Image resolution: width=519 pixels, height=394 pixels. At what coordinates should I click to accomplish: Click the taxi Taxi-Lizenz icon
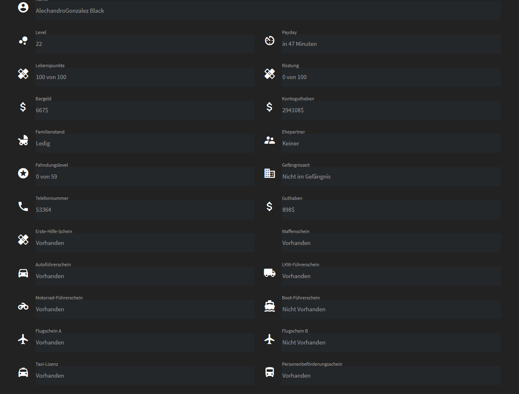(x=23, y=372)
